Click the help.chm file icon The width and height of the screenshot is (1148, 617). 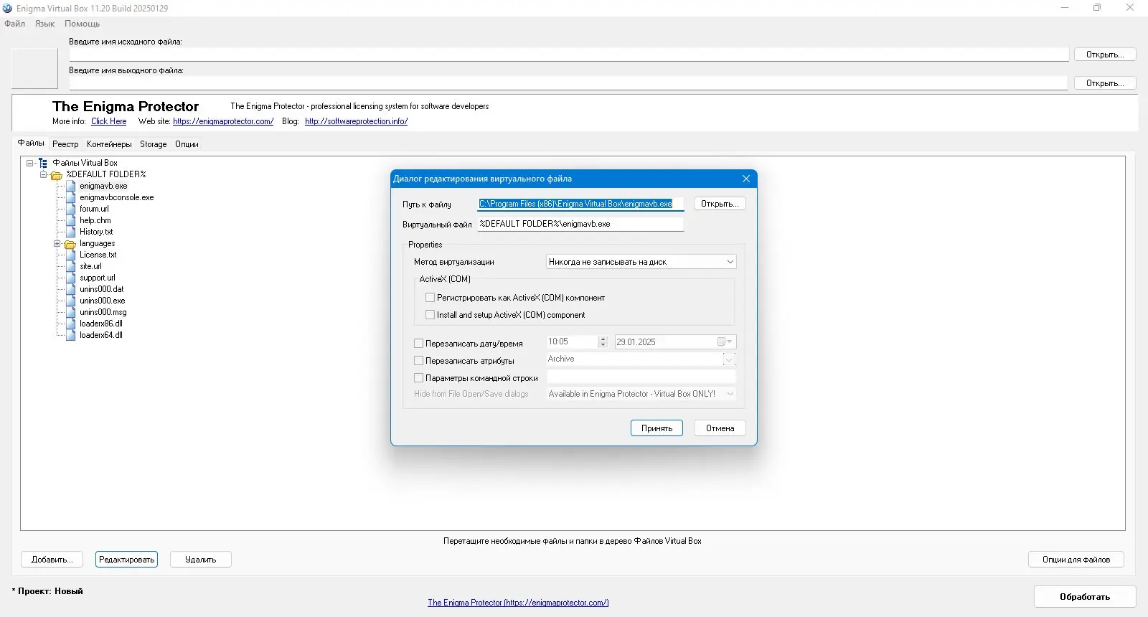point(71,220)
